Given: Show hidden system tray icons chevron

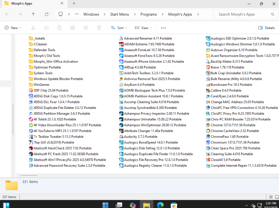Looking at the screenshot, I should click(x=246, y=205).
